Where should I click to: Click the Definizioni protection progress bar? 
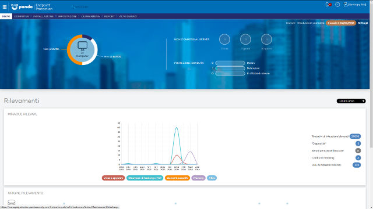tap(230, 69)
